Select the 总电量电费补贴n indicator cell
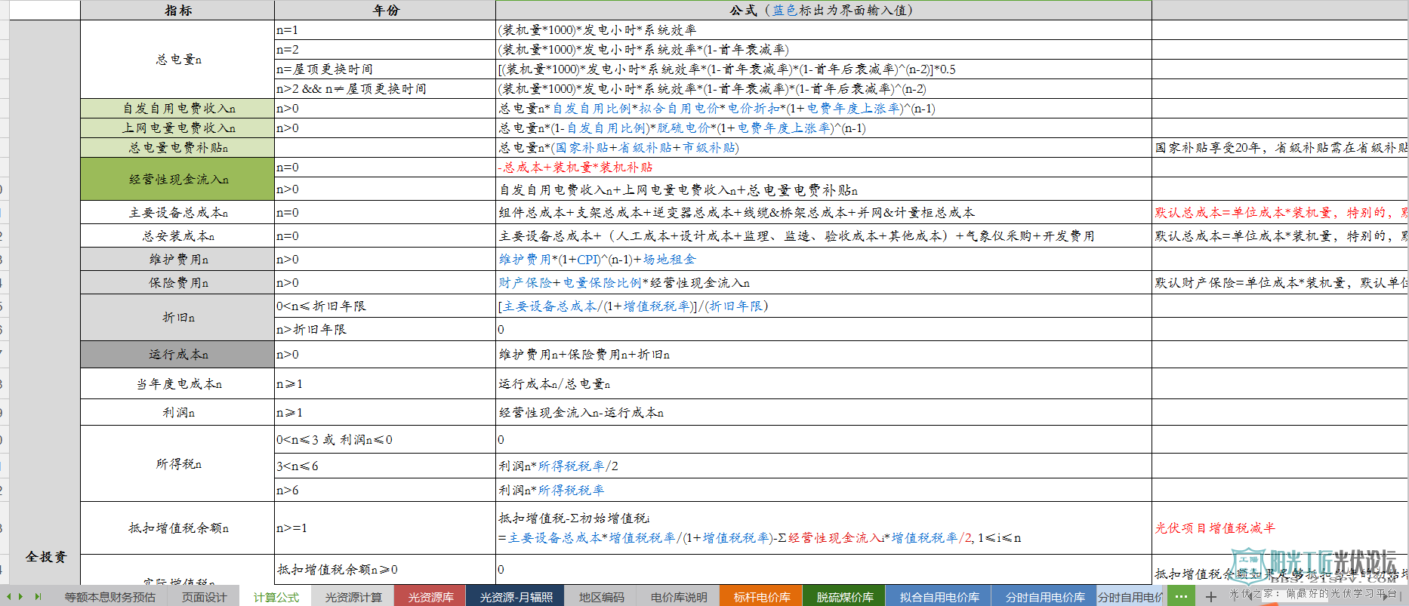This screenshot has height=606, width=1409. tap(177, 148)
